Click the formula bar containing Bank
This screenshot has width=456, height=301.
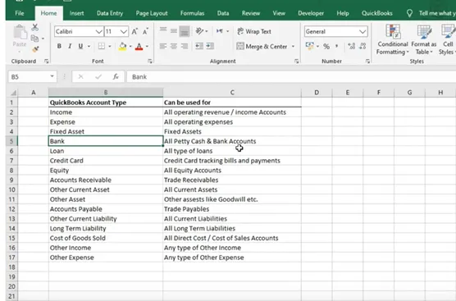point(291,77)
